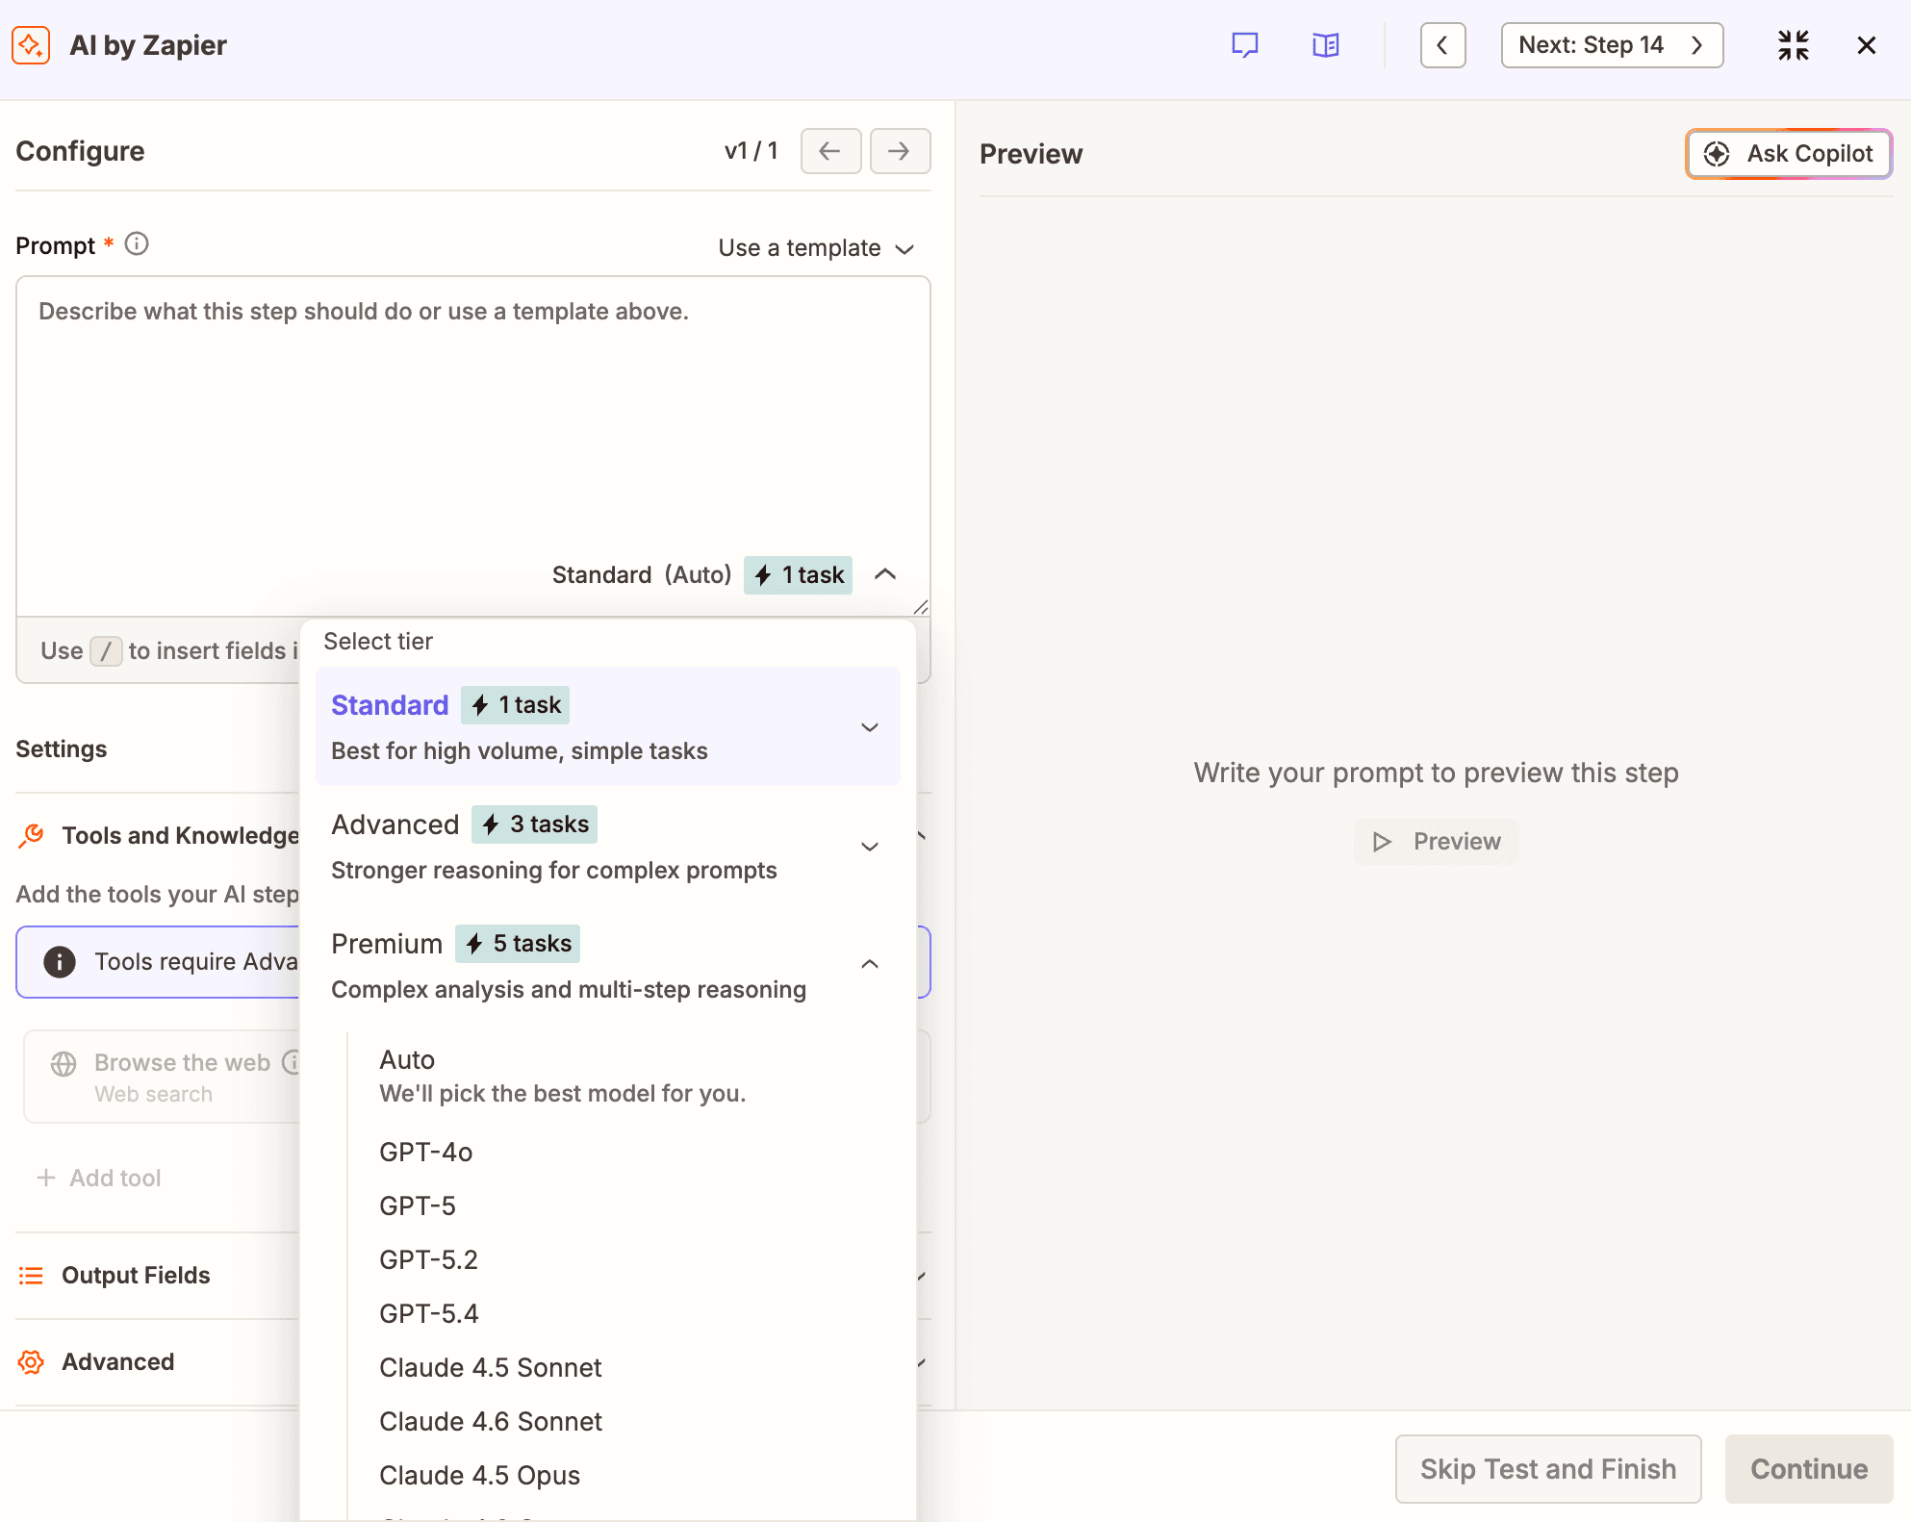This screenshot has width=1911, height=1522.
Task: Click the Tools require Advanced info icon
Action: click(x=60, y=962)
